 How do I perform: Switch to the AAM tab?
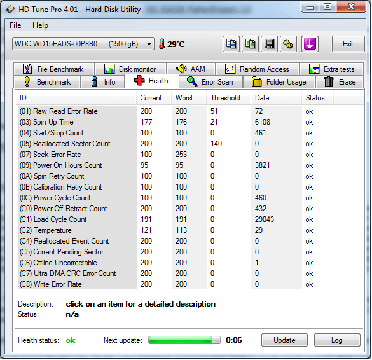[191, 69]
